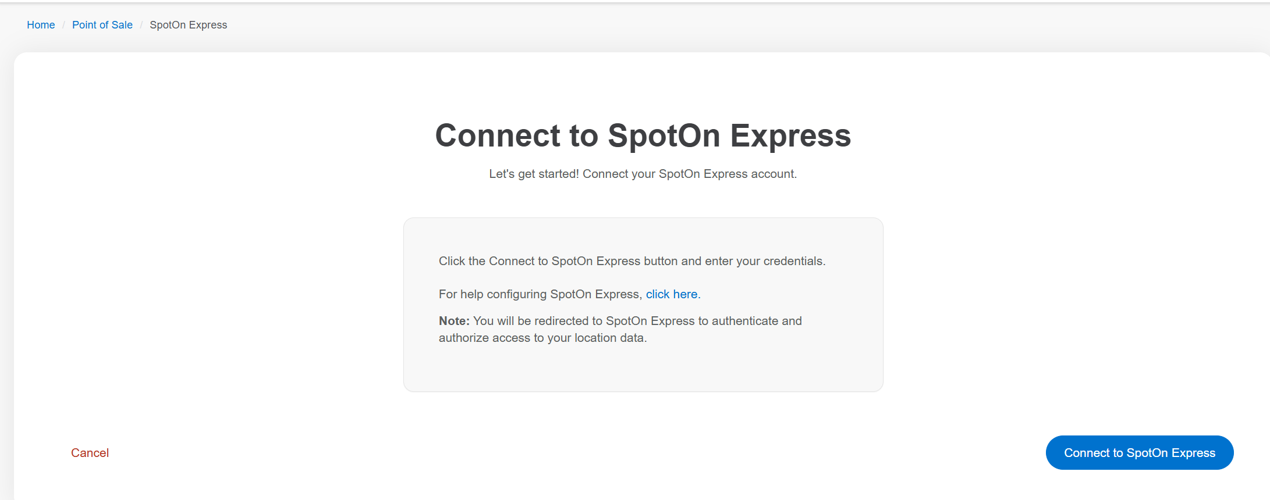Click "authorize access to your location data" line
Image resolution: width=1270 pixels, height=500 pixels.
542,338
